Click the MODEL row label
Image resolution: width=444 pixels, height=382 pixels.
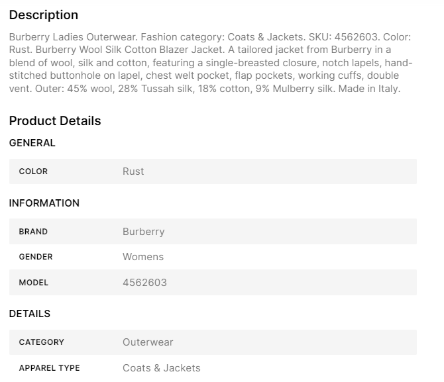tap(34, 283)
